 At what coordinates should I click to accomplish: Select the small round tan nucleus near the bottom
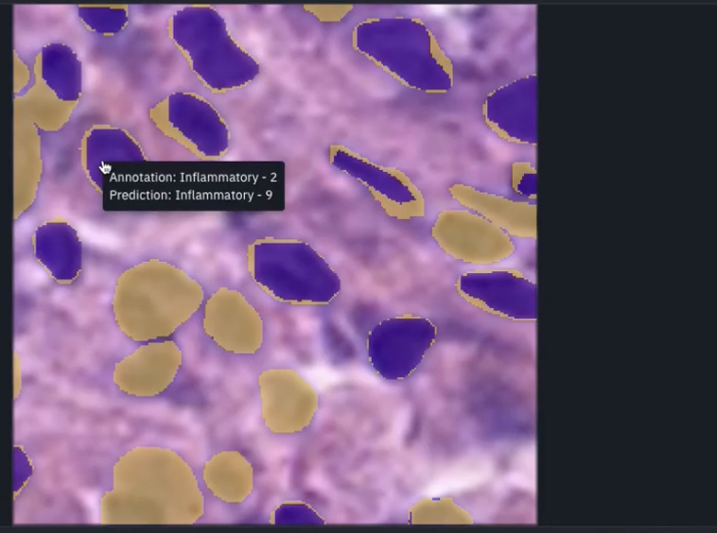tap(228, 476)
